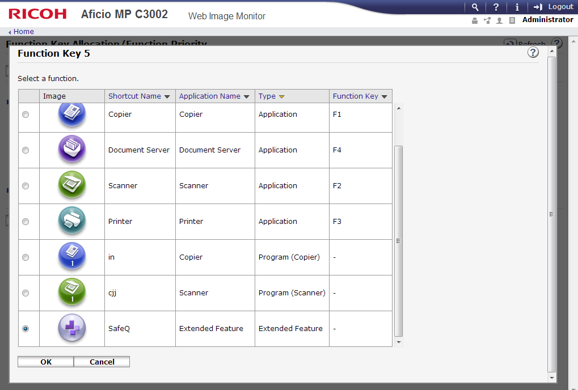The height and width of the screenshot is (390, 578).
Task: Click the purple SafeQ extended feature icon
Action: (x=72, y=328)
